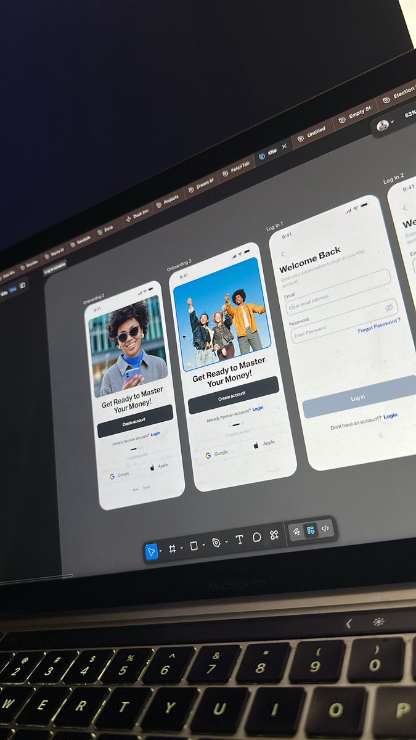The width and height of the screenshot is (416, 740).
Task: Select the Pen tool
Action: pos(216,543)
